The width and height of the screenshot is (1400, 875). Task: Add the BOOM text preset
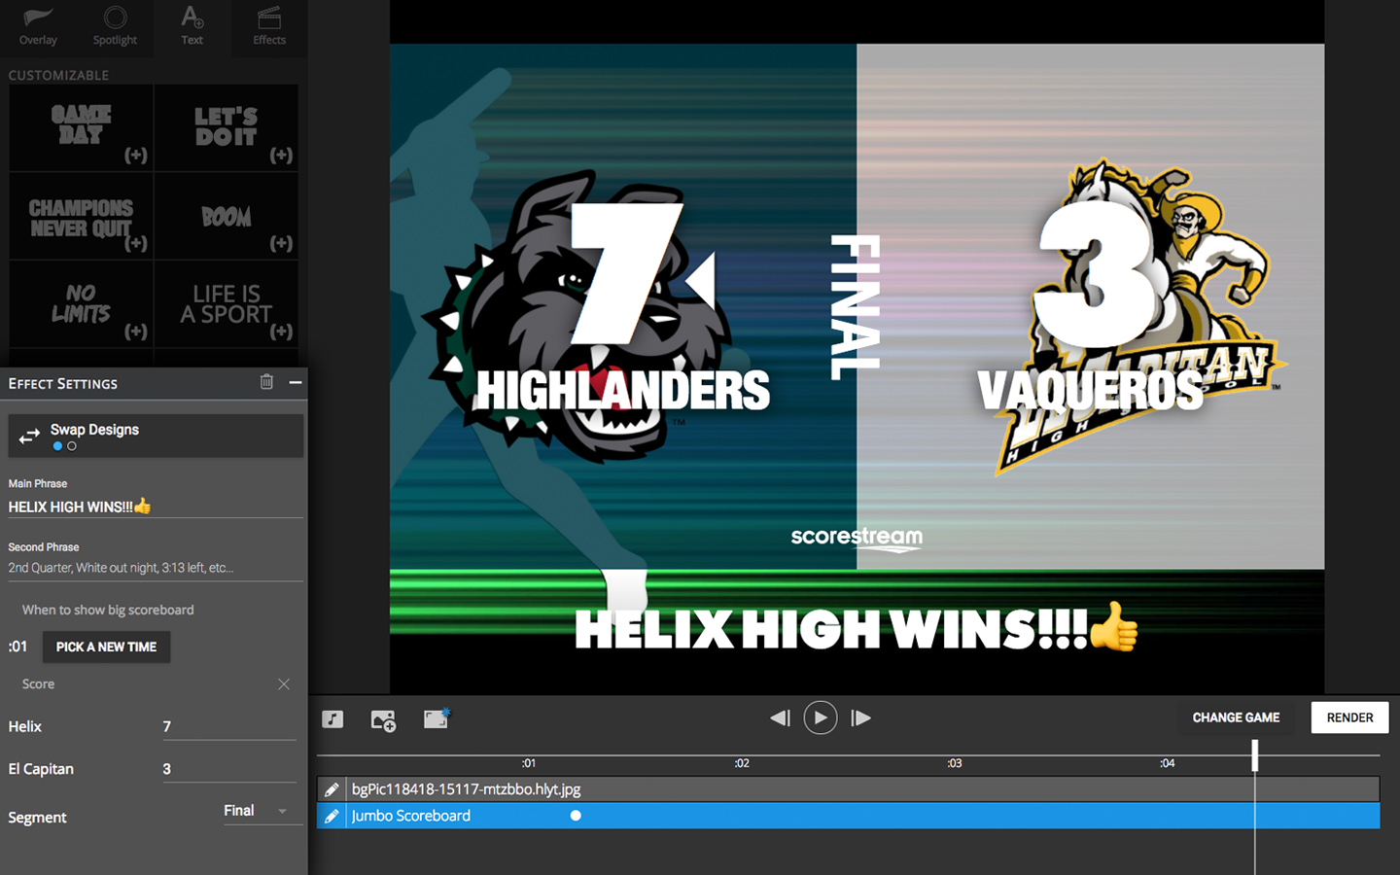[x=227, y=217]
